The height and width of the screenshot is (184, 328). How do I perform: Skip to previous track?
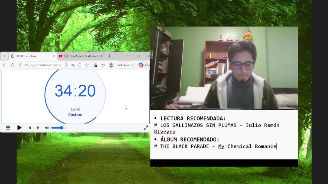pyautogui.click(x=30, y=128)
